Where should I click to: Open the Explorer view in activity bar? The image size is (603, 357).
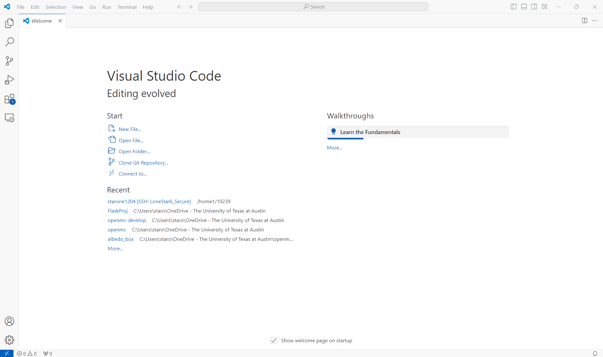pos(9,23)
